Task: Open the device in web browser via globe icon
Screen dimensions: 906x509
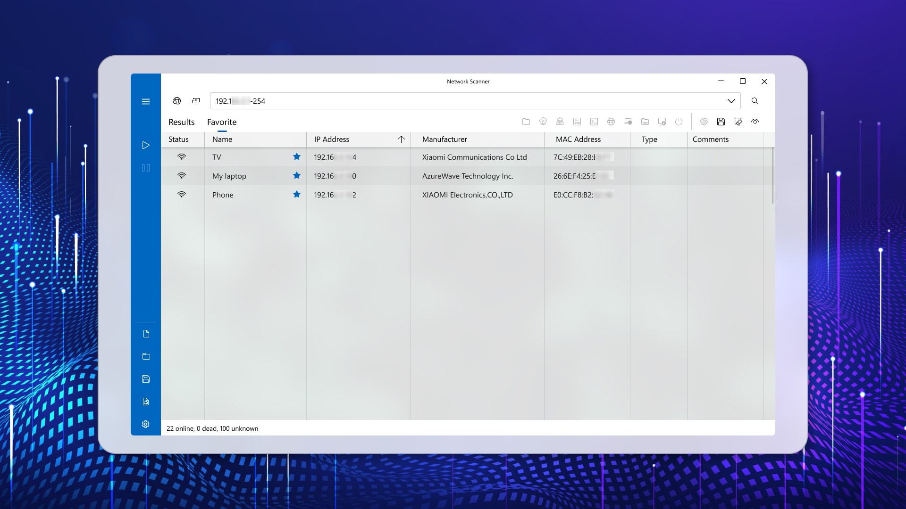Action: click(611, 122)
